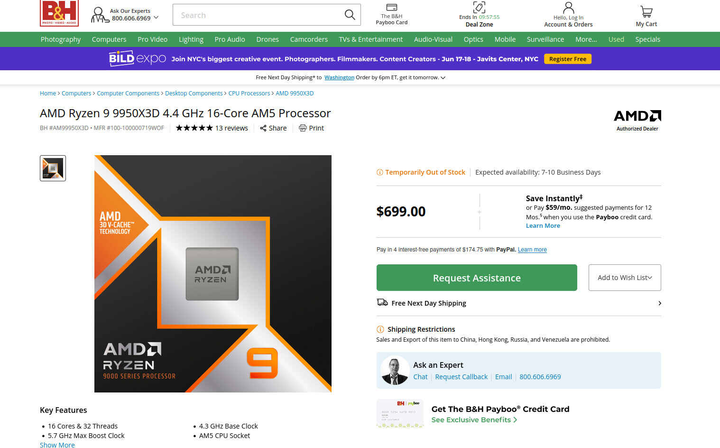Screen dimensions: 720x448
Task: Click the Register Free button
Action: 567,59
